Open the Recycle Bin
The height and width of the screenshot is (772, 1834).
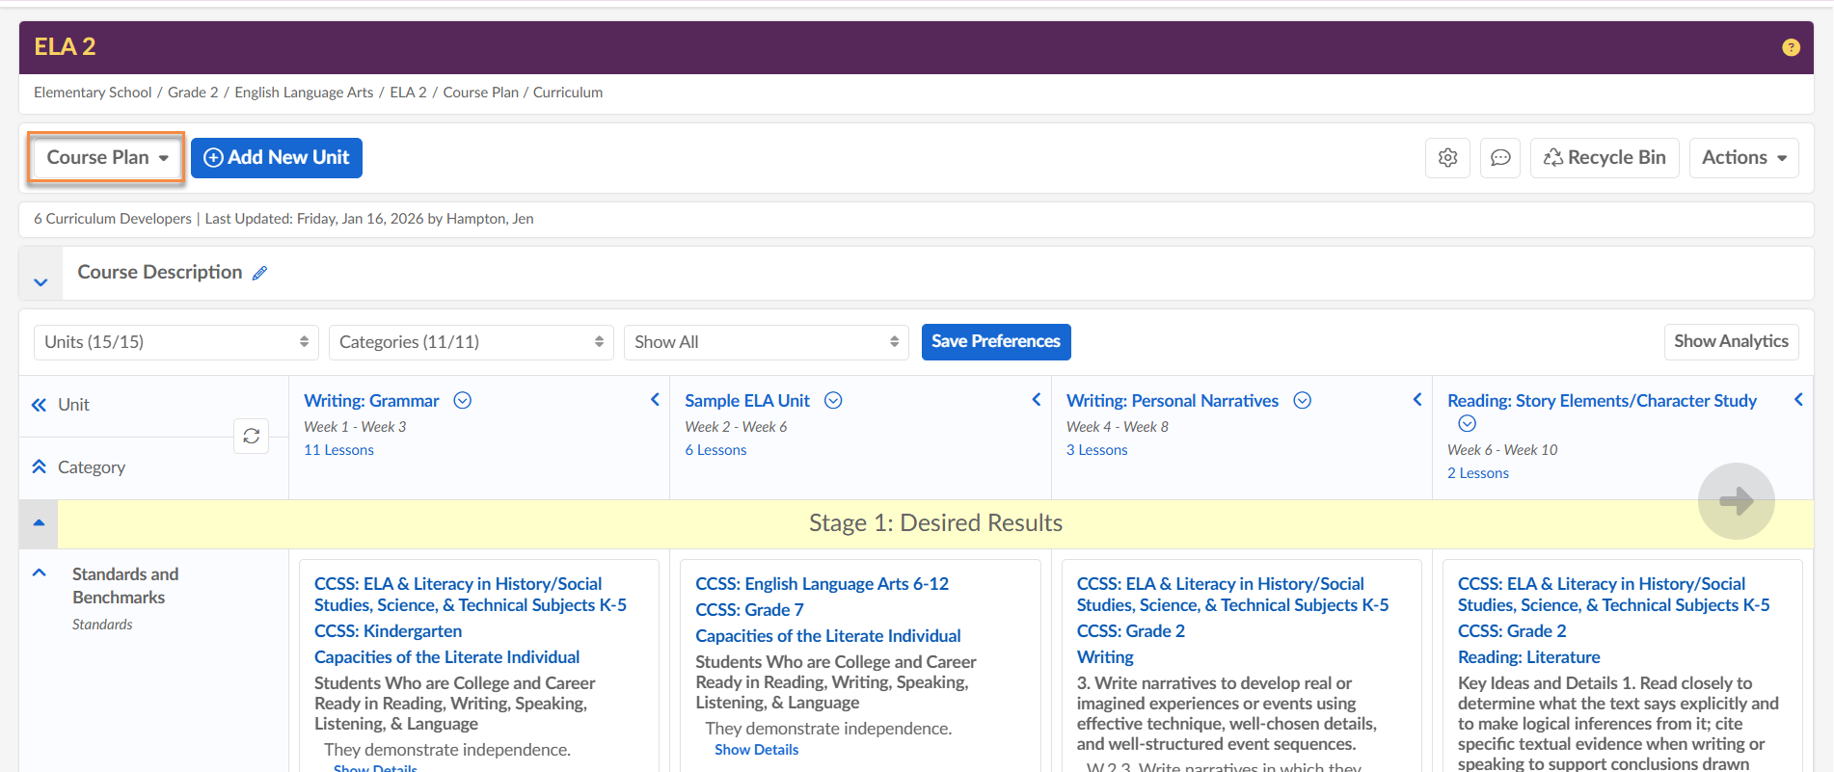[1605, 158]
